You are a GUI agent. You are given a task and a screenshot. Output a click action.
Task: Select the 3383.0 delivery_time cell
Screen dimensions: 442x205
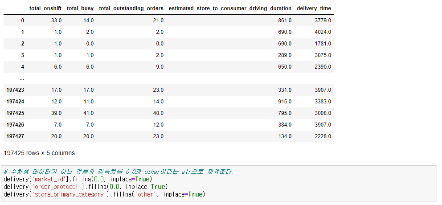coord(323,102)
